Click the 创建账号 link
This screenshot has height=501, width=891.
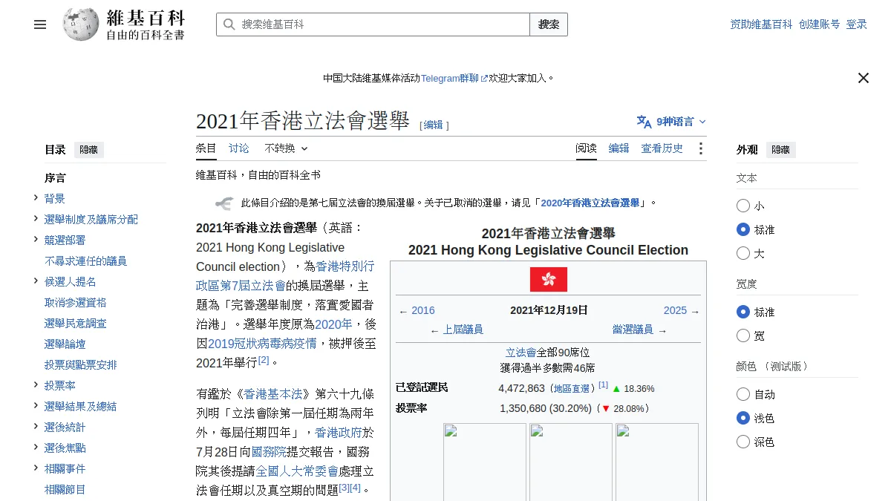[820, 24]
